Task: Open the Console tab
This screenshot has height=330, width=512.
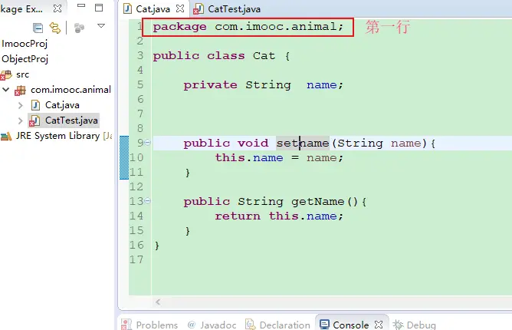Action: pyautogui.click(x=351, y=325)
